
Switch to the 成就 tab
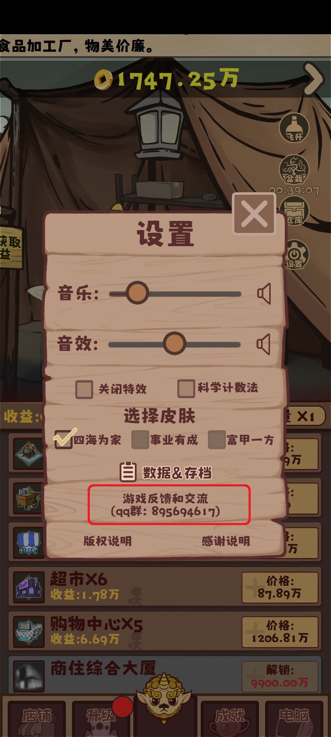point(230,716)
